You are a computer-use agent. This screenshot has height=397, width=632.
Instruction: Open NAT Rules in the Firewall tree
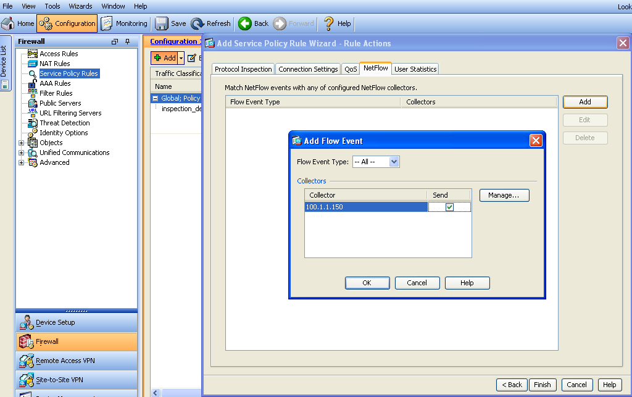[x=54, y=64]
